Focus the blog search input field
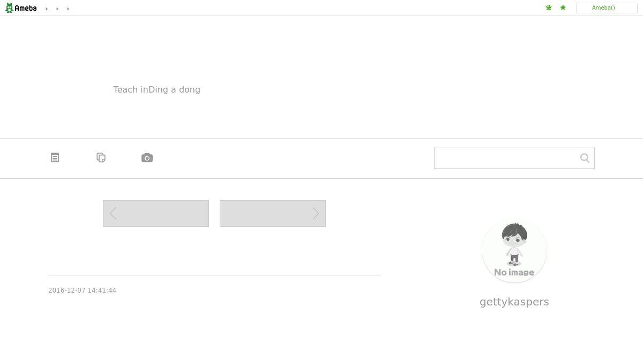The height and width of the screenshot is (337, 643). tap(506, 158)
